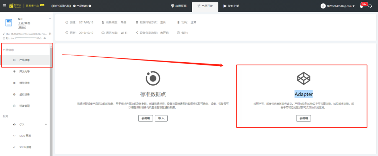The height and width of the screenshot is (156, 378).
Task: Click the highlighted Adapter heading
Action: tap(303, 94)
